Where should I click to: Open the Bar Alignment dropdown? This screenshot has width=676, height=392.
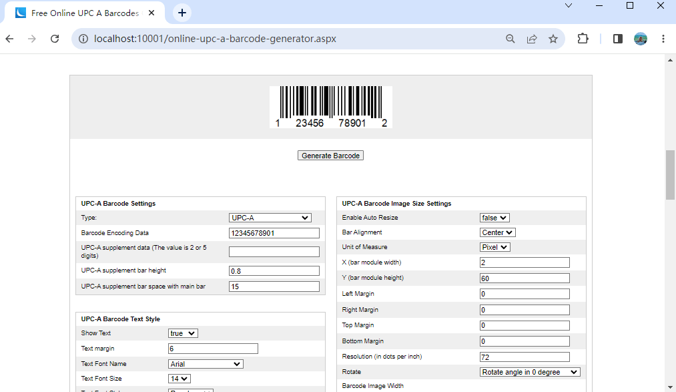click(497, 232)
